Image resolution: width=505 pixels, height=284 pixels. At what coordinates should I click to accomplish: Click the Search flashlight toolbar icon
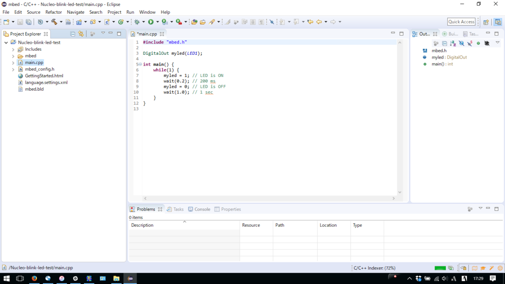[x=212, y=22]
